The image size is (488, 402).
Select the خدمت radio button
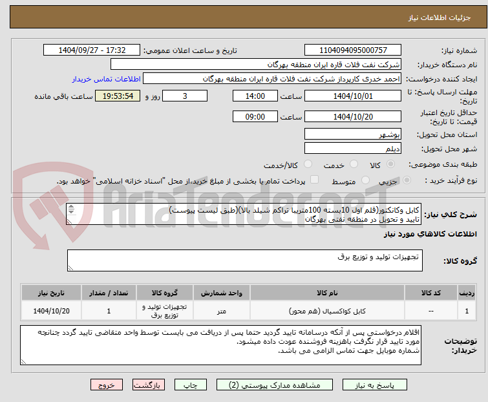[354, 164]
